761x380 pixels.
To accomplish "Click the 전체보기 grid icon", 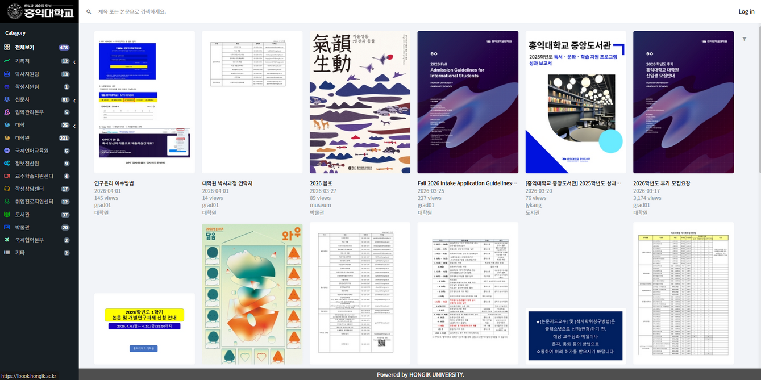I will [x=7, y=48].
